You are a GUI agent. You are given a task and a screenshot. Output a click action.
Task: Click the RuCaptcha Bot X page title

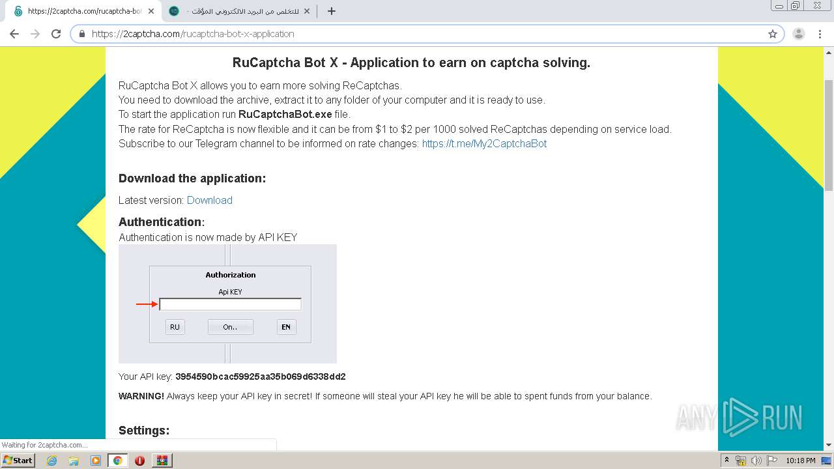[411, 63]
